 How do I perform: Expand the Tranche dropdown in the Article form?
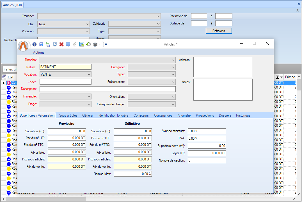tap(173, 60)
